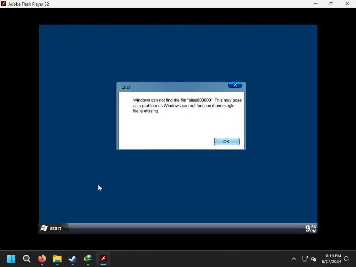Close the Error dialog with X

pyautogui.click(x=235, y=85)
